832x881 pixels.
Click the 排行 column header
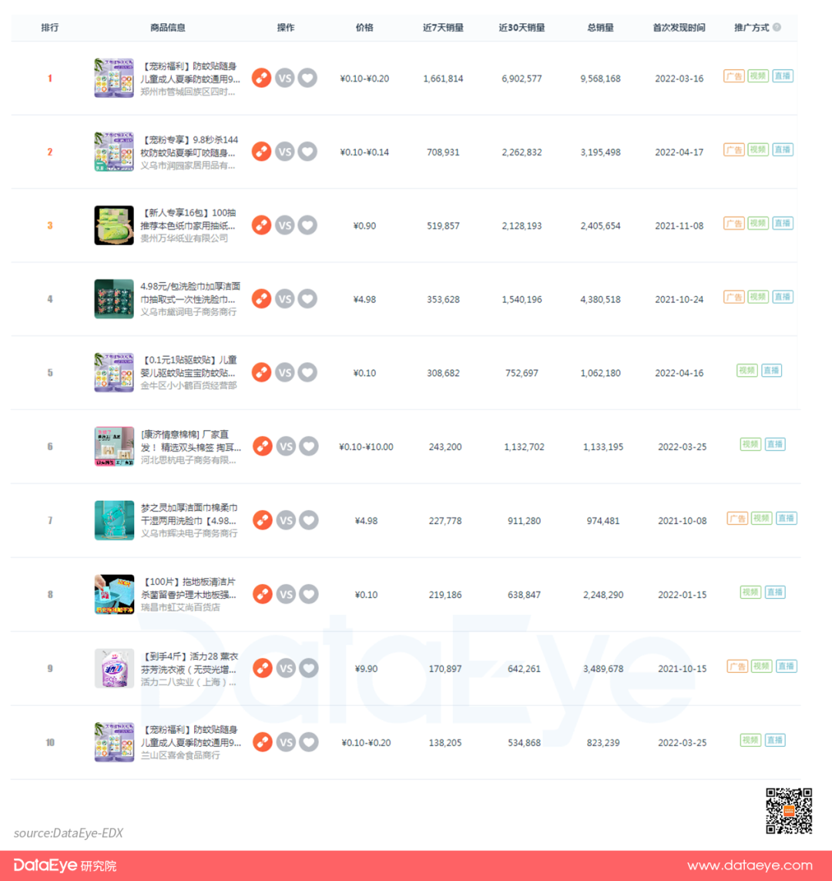[50, 28]
